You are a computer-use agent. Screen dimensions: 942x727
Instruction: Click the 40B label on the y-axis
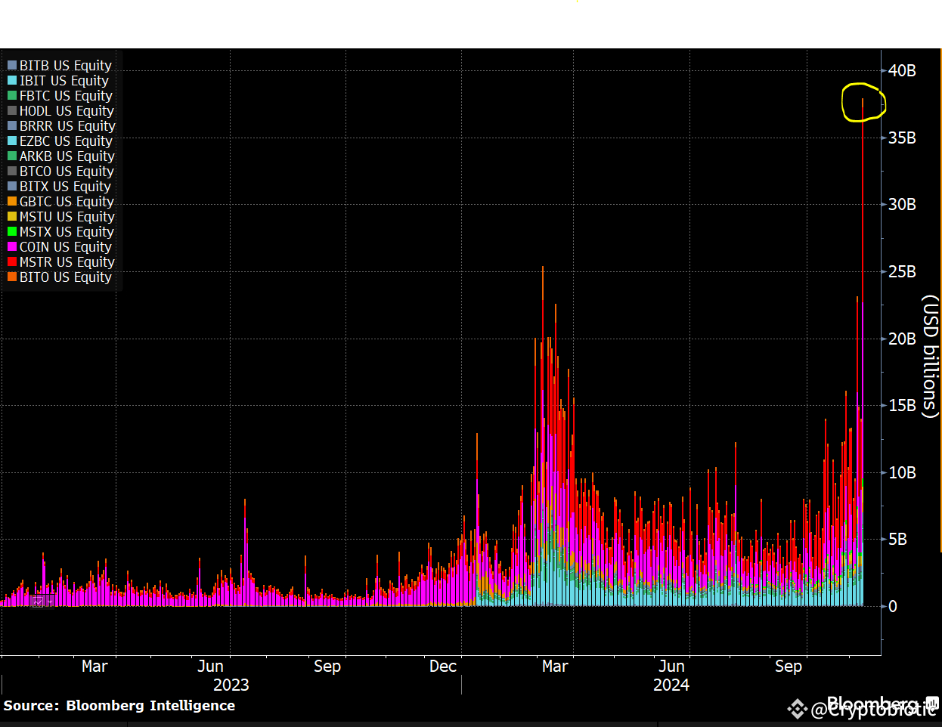click(902, 71)
